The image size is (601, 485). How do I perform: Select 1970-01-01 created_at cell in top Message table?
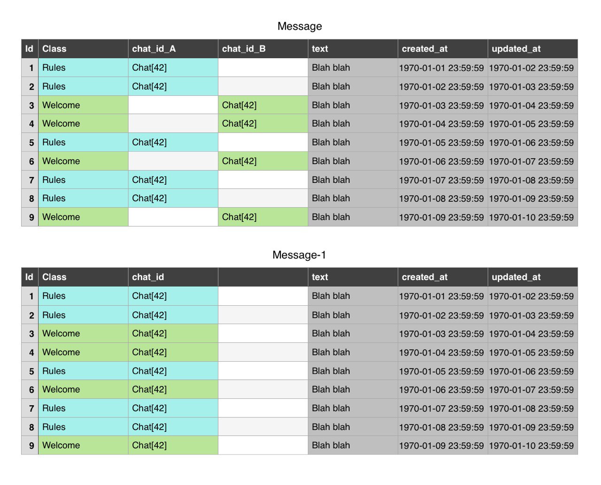coord(442,68)
